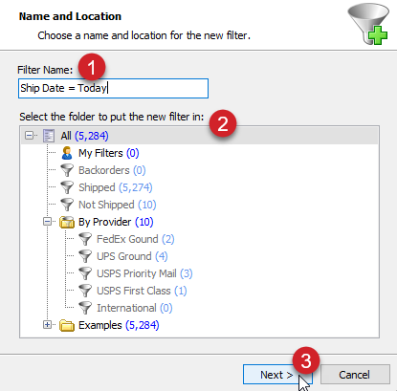Select the FedEx Gound (2) label

[x=136, y=239]
